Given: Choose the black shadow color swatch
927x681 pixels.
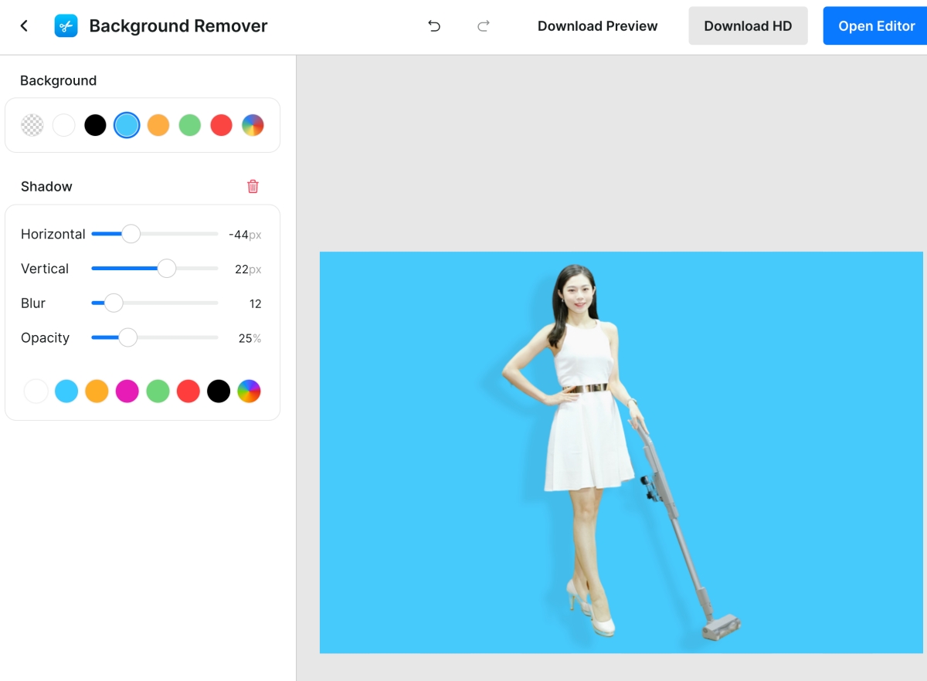Looking at the screenshot, I should [x=219, y=391].
